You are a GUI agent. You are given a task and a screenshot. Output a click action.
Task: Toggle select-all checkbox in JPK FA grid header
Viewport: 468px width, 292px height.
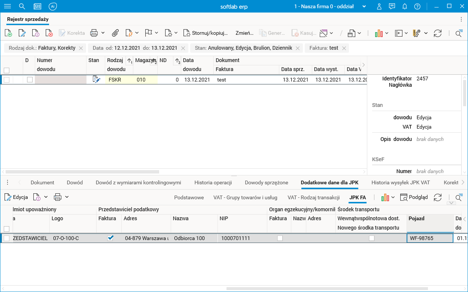6,229
